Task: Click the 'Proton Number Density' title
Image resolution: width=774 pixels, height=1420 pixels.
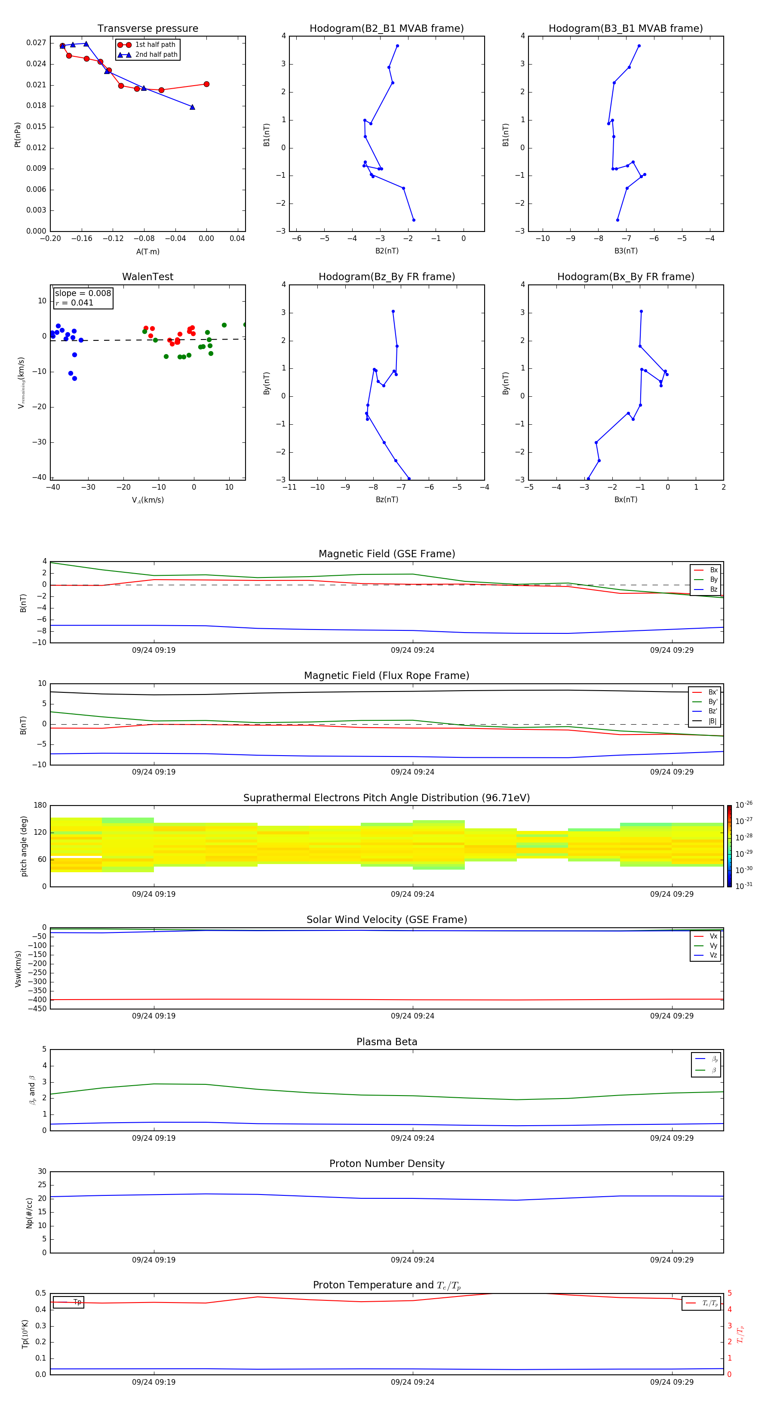Action: (x=387, y=1164)
